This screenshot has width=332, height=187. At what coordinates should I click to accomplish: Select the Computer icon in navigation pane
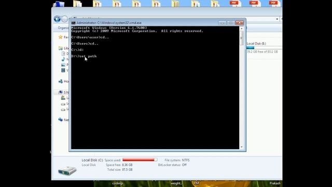[61, 92]
